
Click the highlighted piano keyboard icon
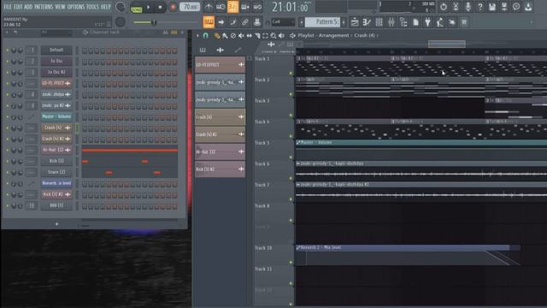(x=209, y=22)
